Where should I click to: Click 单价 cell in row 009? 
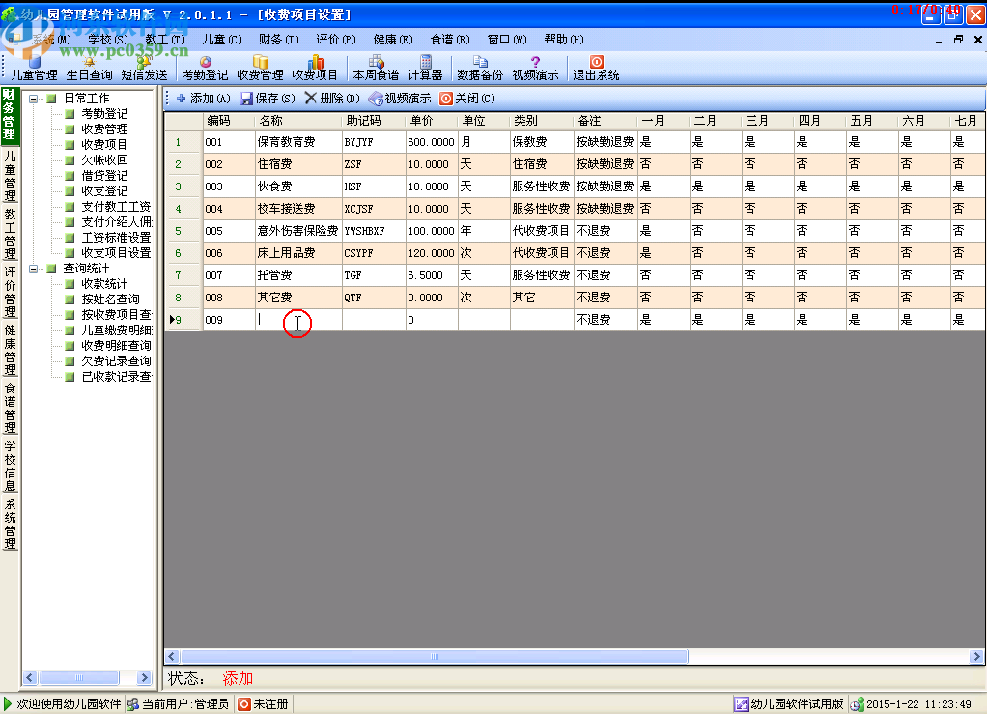point(432,320)
